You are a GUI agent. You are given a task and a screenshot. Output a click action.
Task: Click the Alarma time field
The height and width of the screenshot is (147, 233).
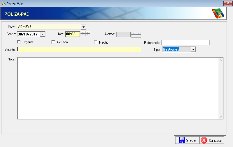tap(123, 35)
